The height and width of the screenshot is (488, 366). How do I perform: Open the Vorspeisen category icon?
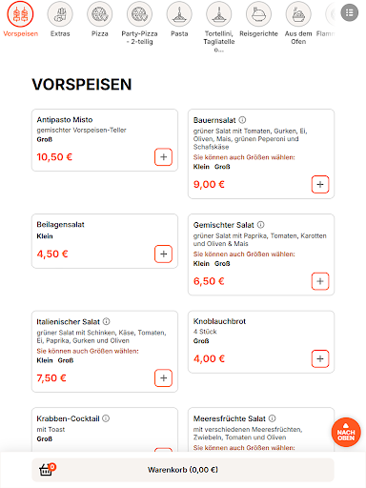20,14
